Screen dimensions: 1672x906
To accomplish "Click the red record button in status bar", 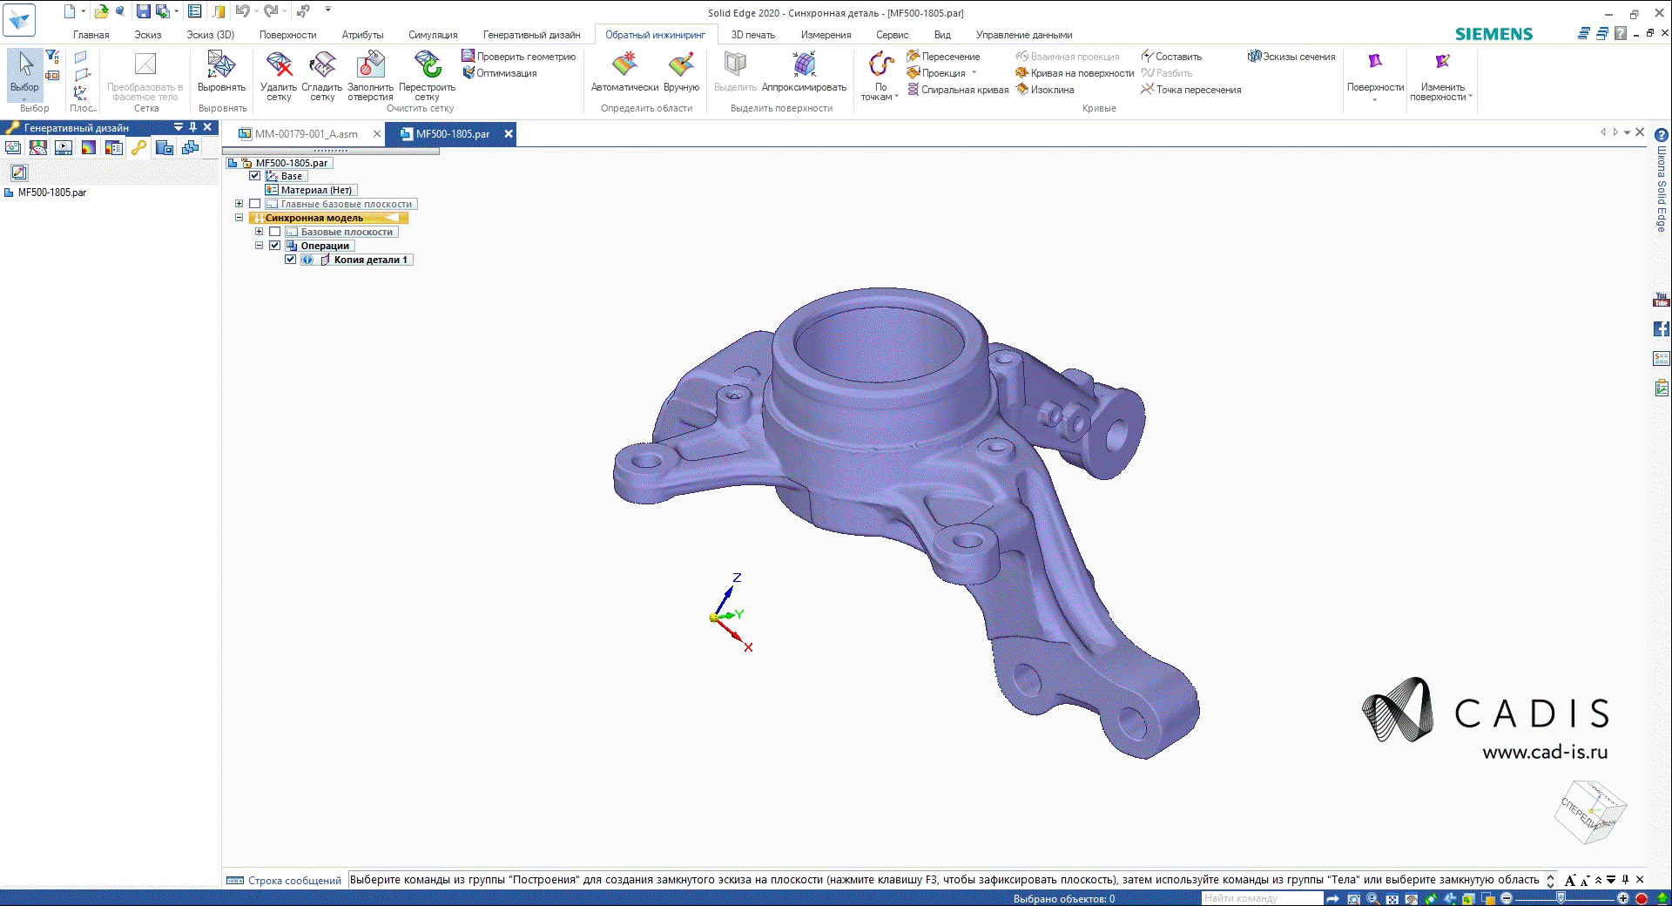I will click(1642, 899).
